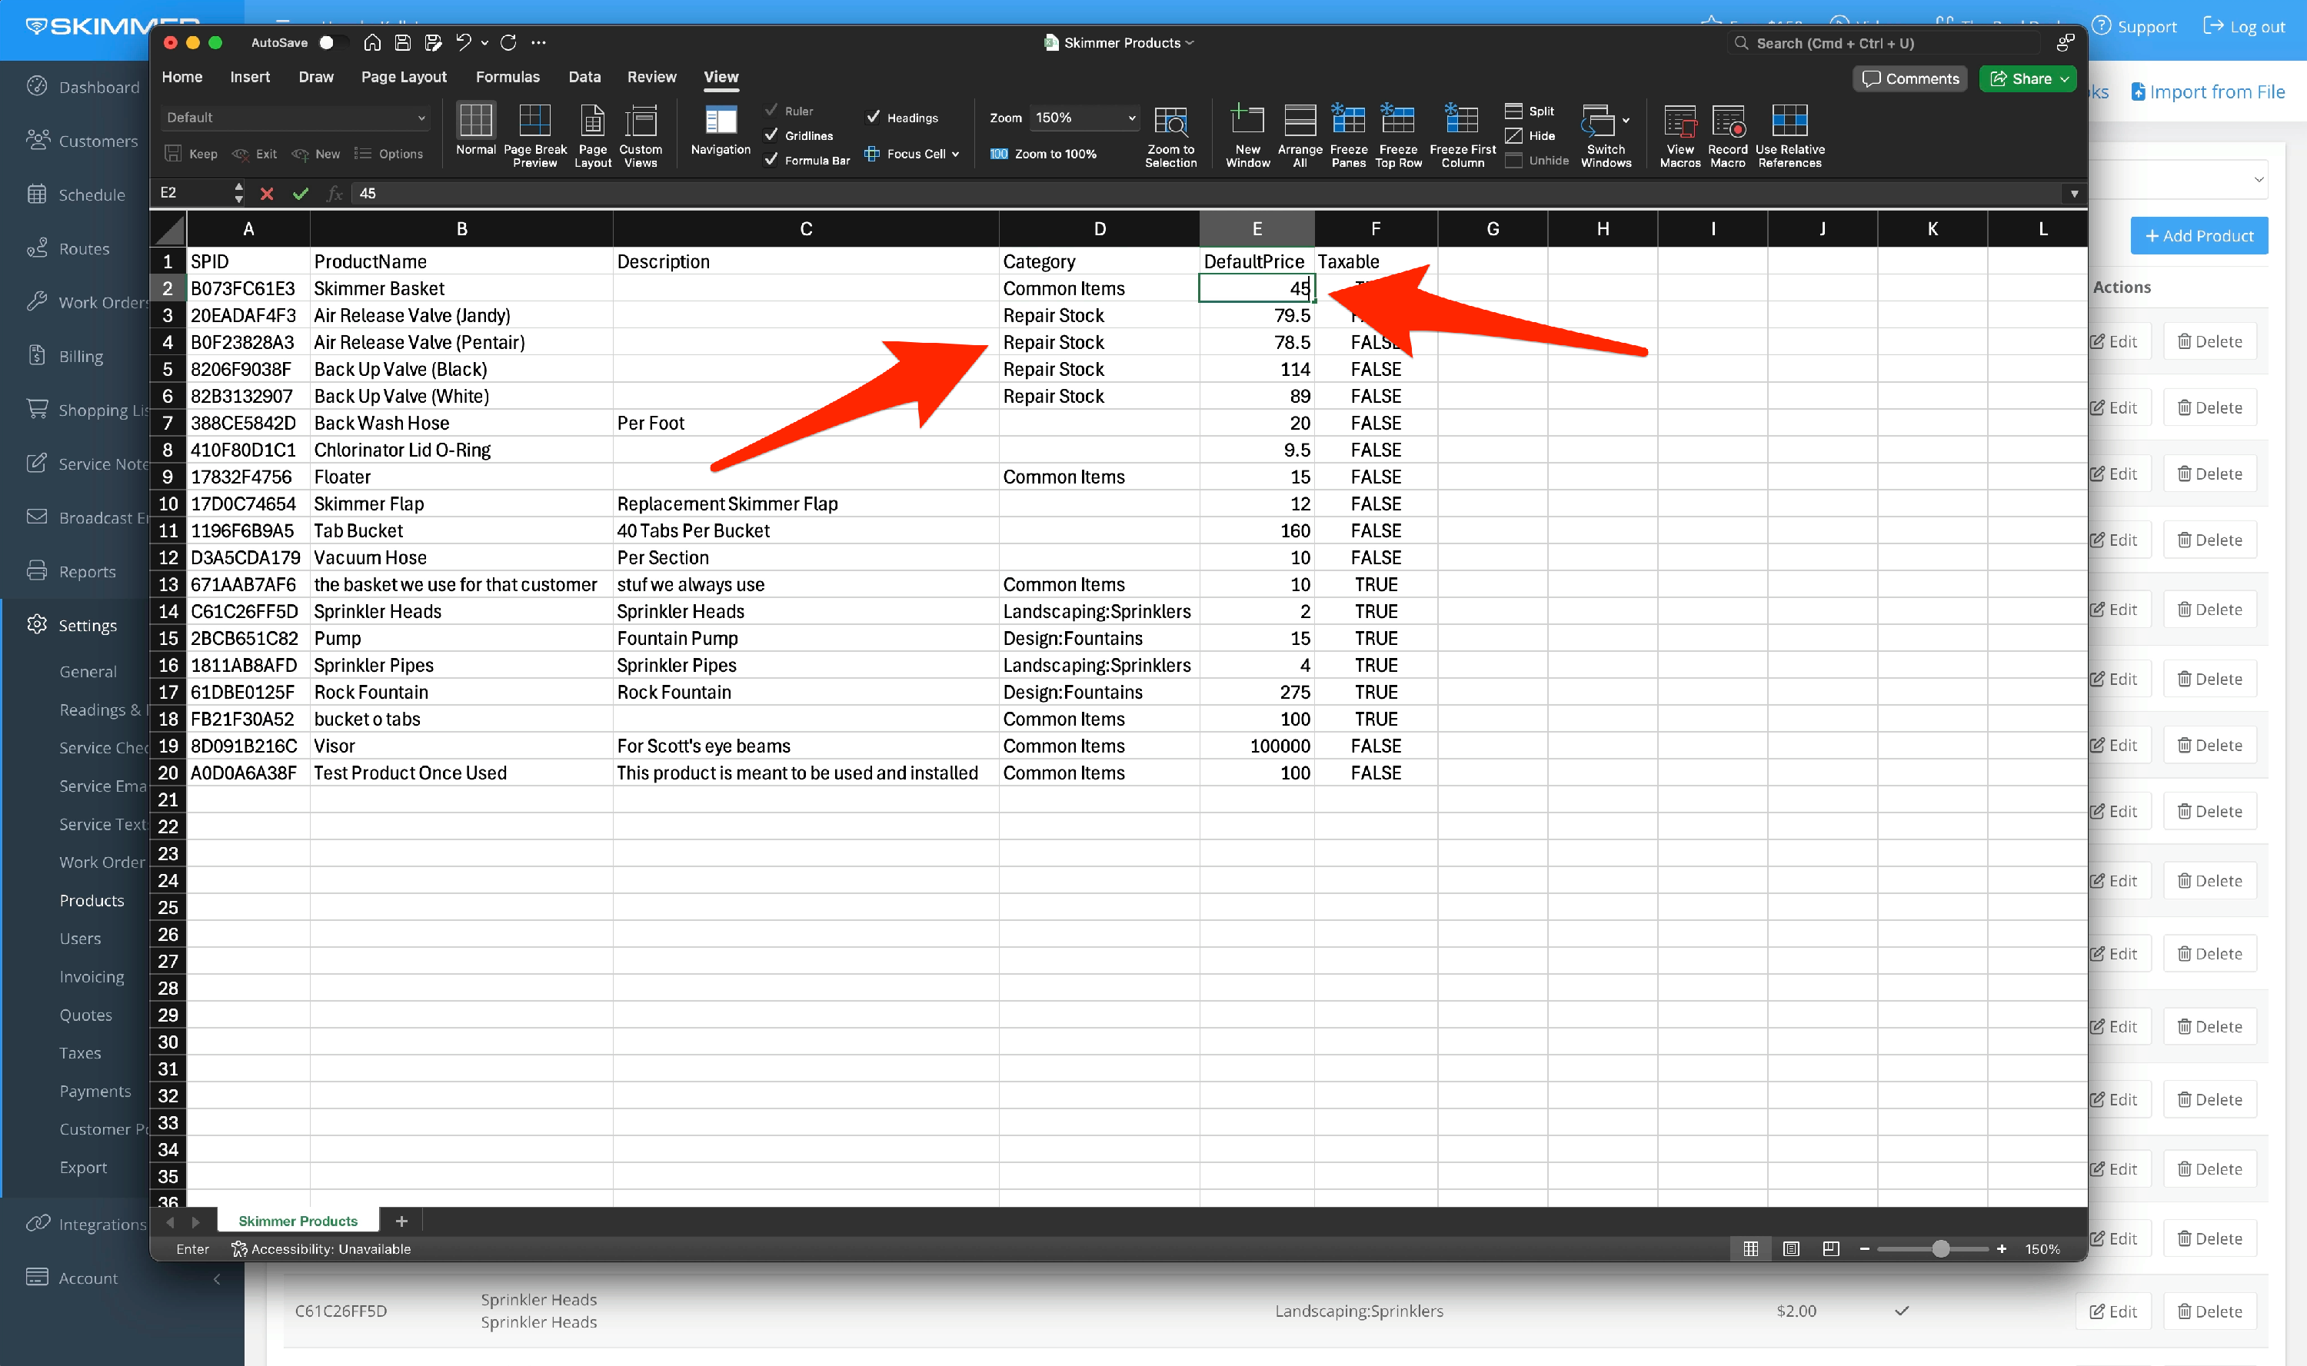Uncheck the Gridlines checkbox
Image resolution: width=2307 pixels, height=1366 pixels.
point(771,135)
